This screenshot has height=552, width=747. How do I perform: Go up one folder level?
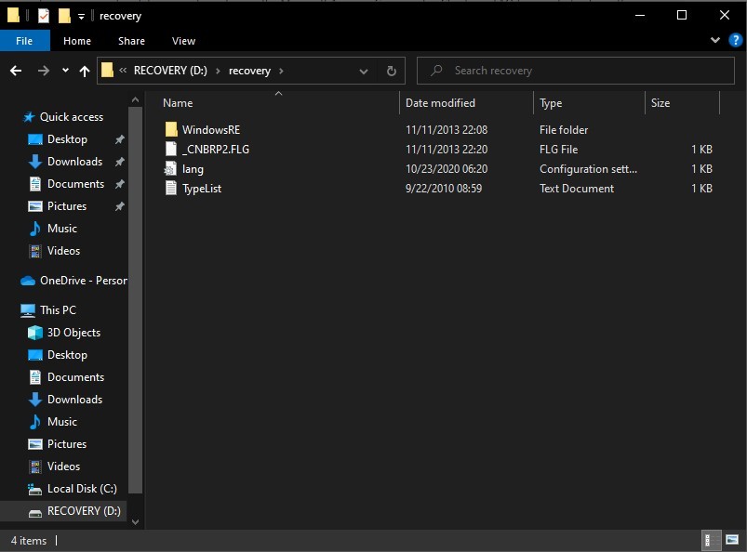pyautogui.click(x=85, y=71)
